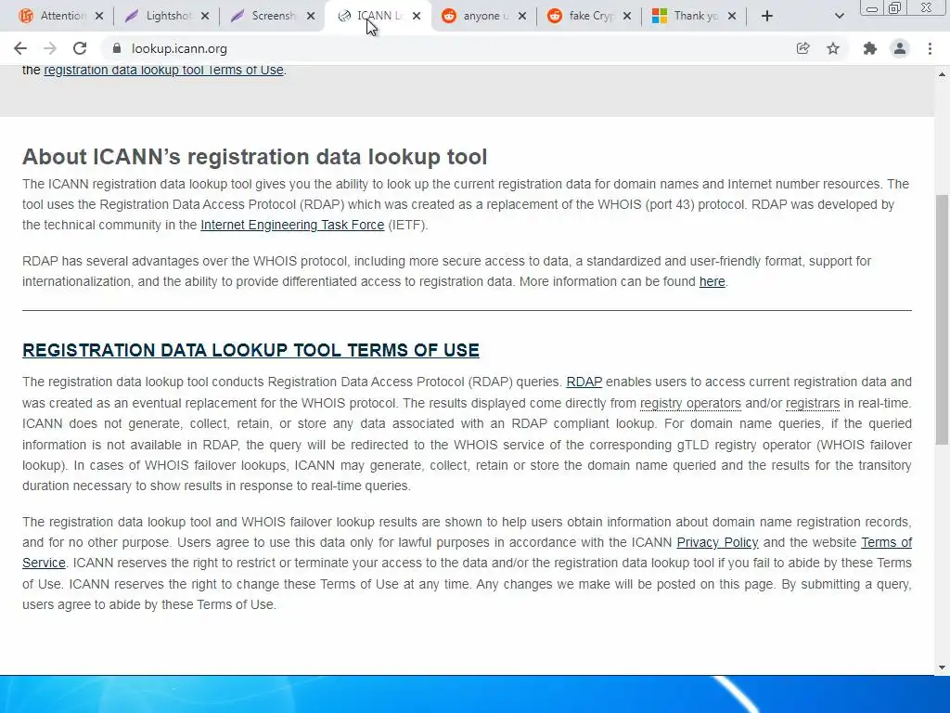Click the 'registry operators' glossary term
The width and height of the screenshot is (950, 713).
[x=690, y=403]
